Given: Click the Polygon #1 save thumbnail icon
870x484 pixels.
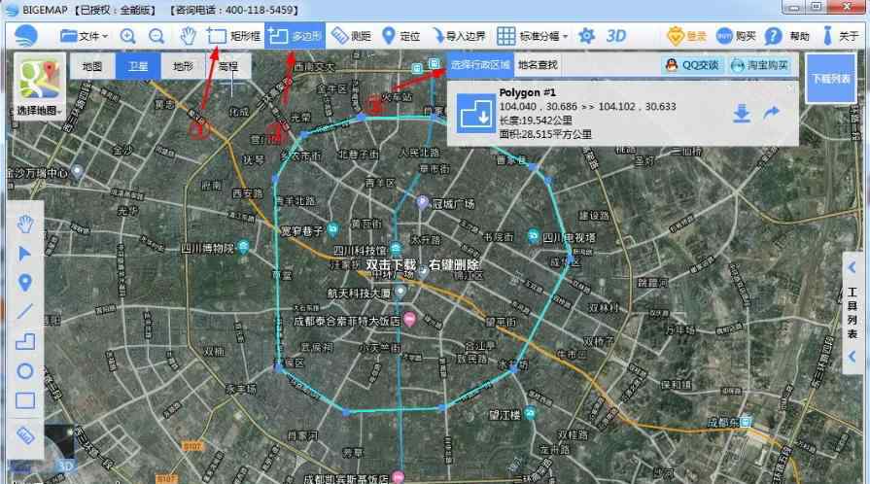Looking at the screenshot, I should click(x=476, y=114).
